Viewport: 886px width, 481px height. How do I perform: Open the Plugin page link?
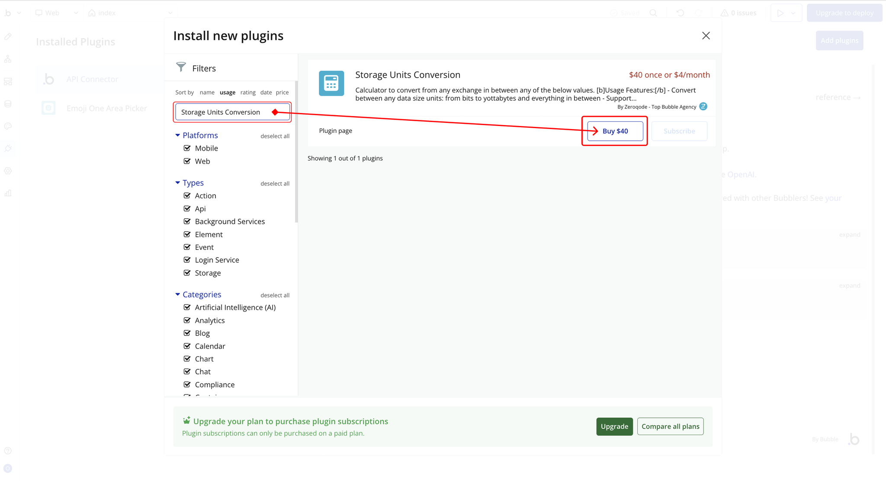(x=335, y=131)
